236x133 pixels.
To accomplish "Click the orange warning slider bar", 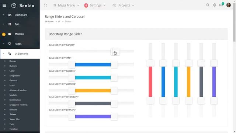I will [93, 91].
